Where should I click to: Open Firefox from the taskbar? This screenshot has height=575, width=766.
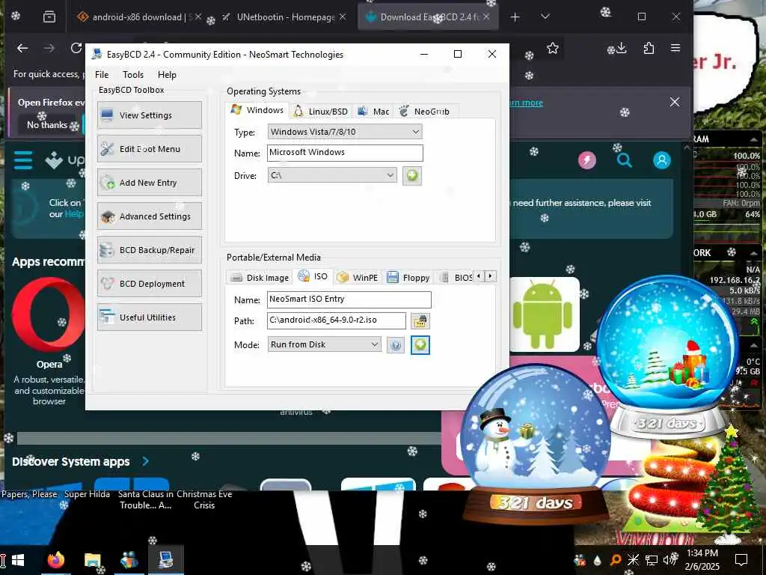(55, 560)
